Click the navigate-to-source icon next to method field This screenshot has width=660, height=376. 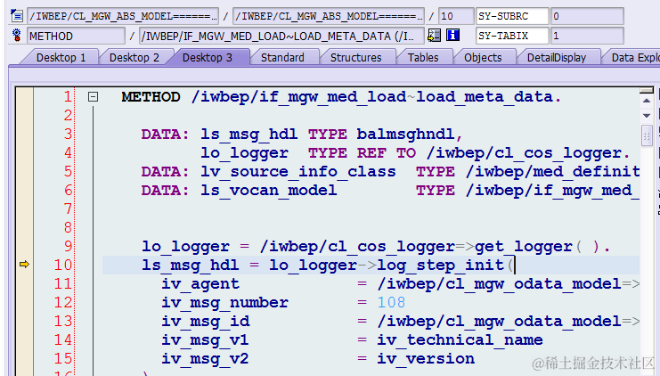tap(434, 35)
